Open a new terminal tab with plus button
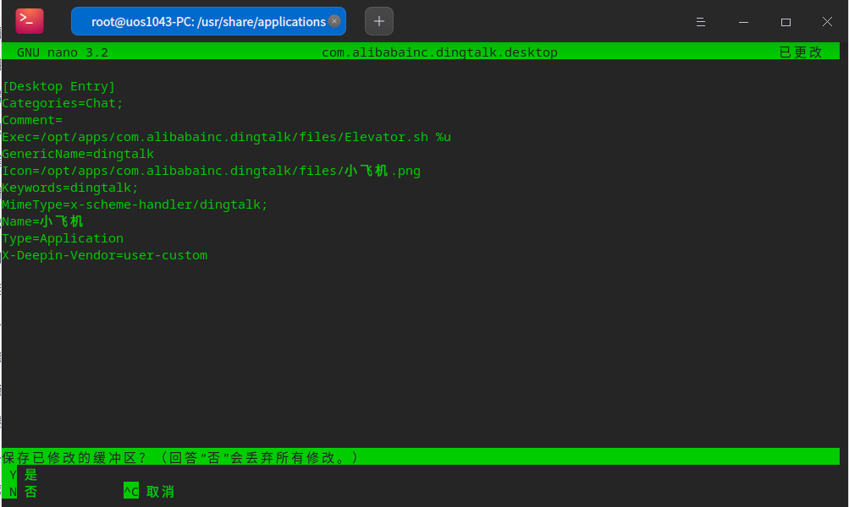Viewport: 849px width, 507px height. (x=379, y=21)
